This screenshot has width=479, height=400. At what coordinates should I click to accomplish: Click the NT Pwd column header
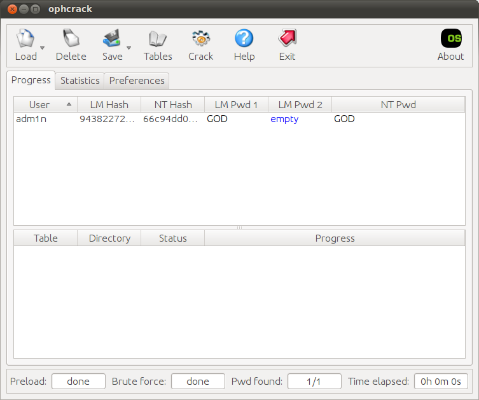tap(398, 105)
